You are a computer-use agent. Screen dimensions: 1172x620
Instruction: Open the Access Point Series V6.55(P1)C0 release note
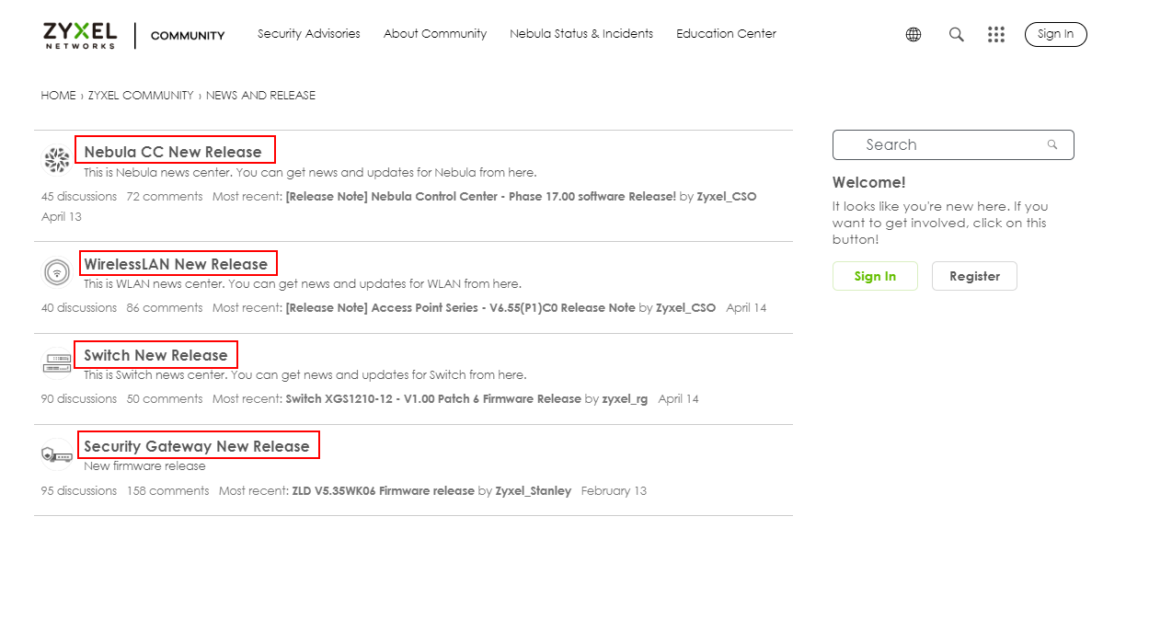point(461,308)
